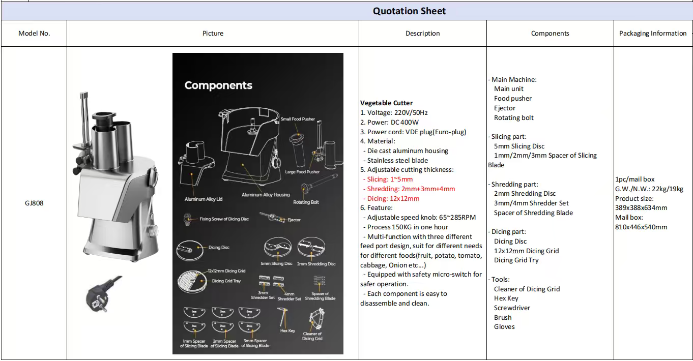The width and height of the screenshot is (693, 361).
Task: Click the Euro power plug photo
Action: click(x=104, y=294)
